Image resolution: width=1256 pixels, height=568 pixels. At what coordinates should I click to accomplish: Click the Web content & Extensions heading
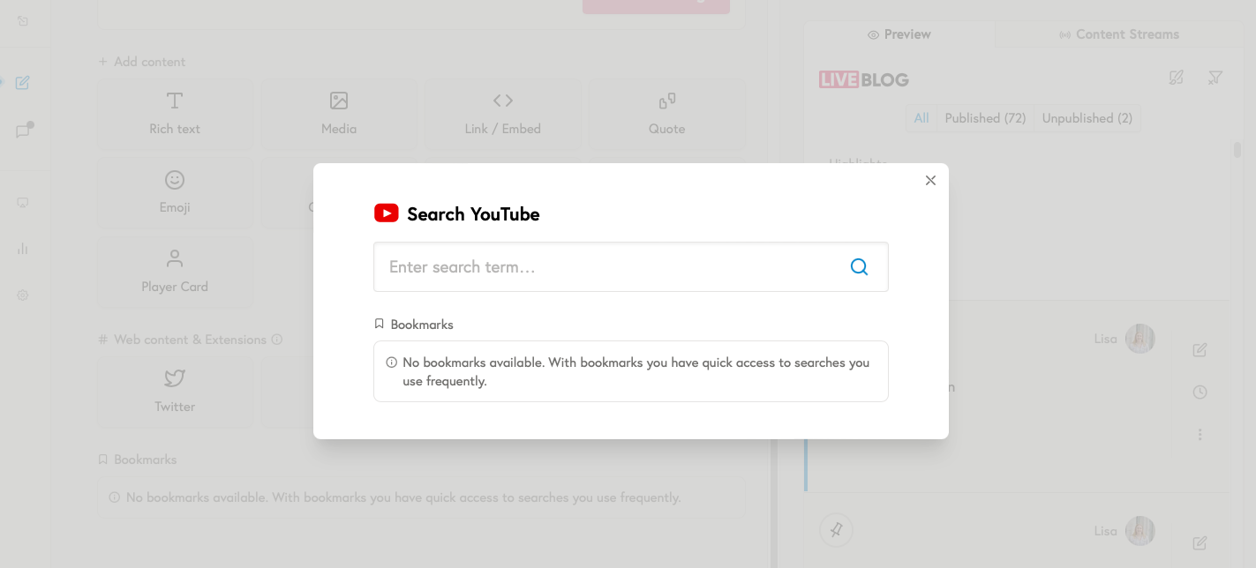point(183,340)
